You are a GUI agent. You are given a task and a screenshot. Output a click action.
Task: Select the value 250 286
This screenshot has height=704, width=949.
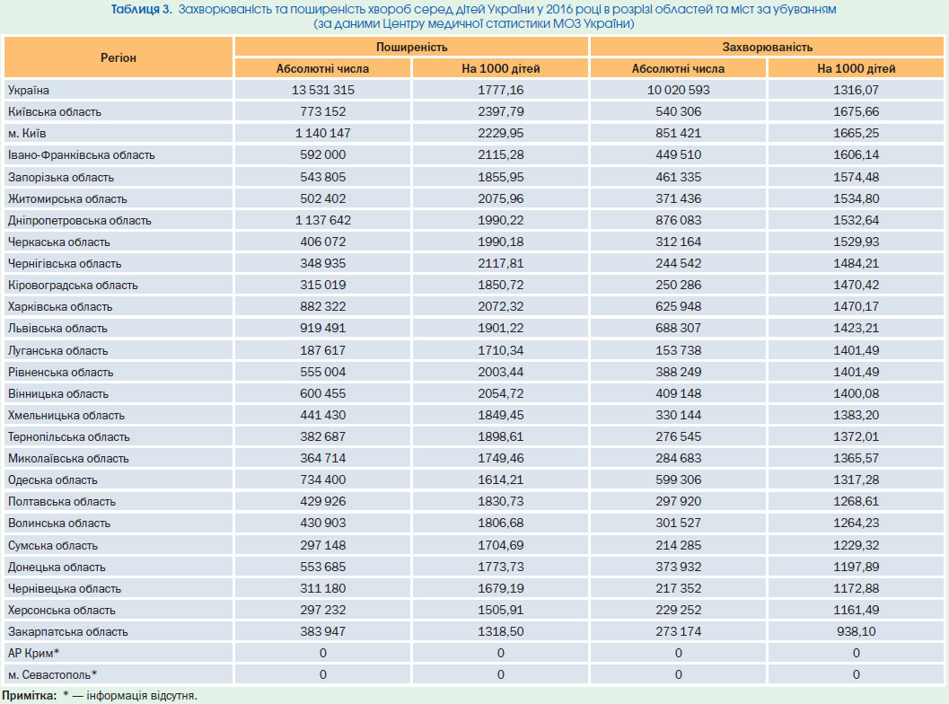click(678, 286)
